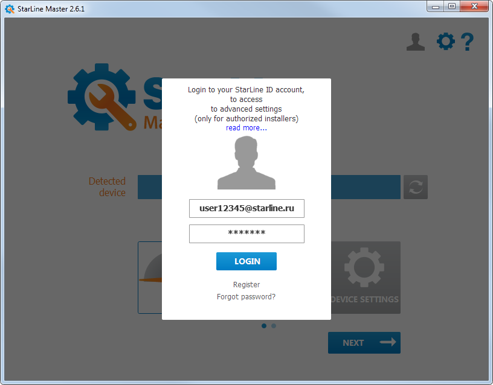Click the 'Login to your StarLine ID account' text
The height and width of the screenshot is (385, 493).
coord(246,90)
